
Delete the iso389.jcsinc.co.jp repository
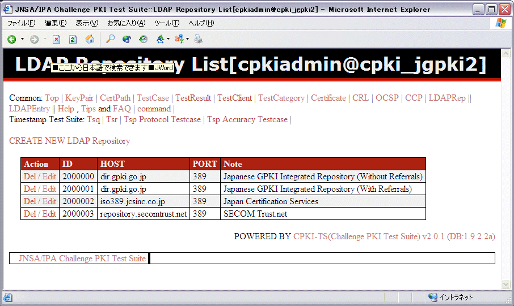click(x=30, y=201)
